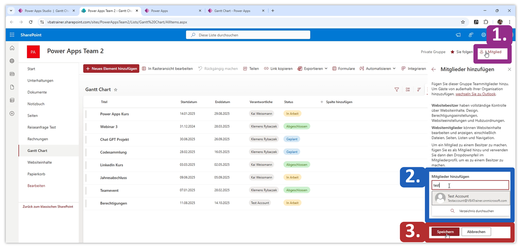Open the Dokumente navigation item
This screenshot has width=518, height=246.
click(x=37, y=92)
